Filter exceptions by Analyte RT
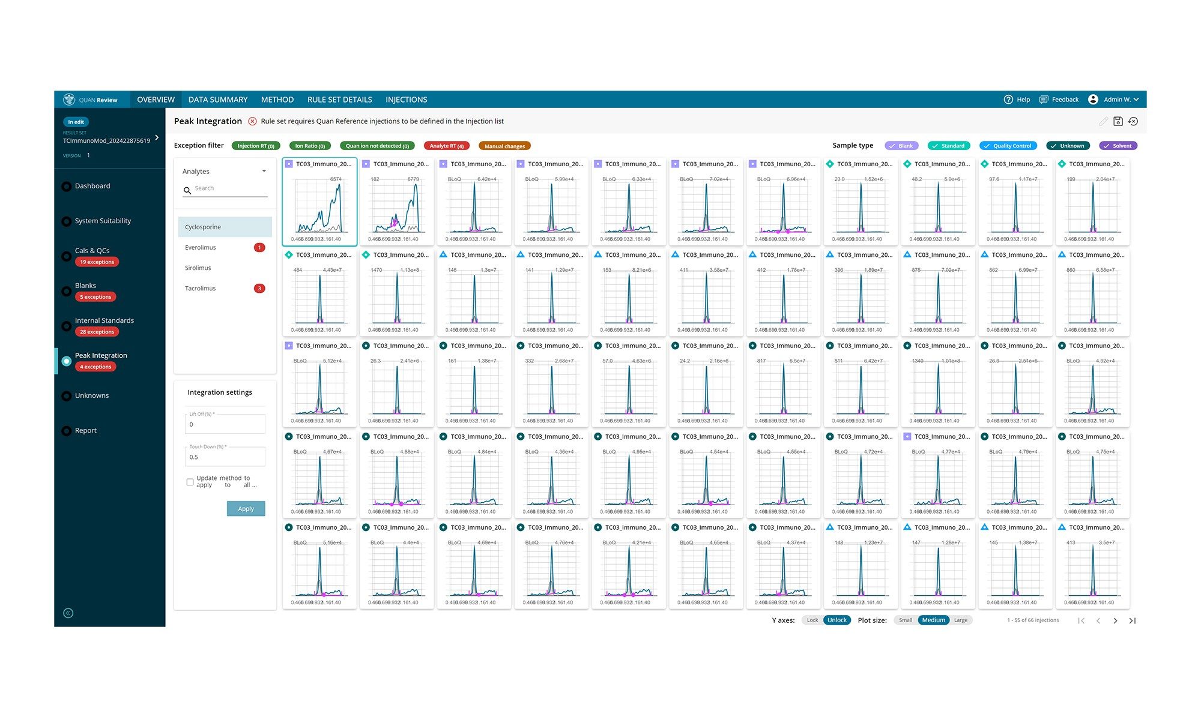 446,145
